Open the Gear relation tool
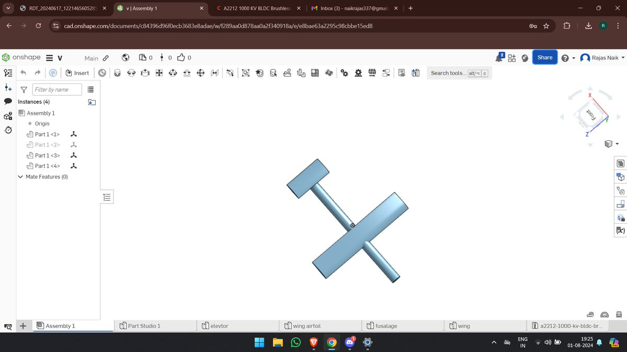 pos(344,73)
